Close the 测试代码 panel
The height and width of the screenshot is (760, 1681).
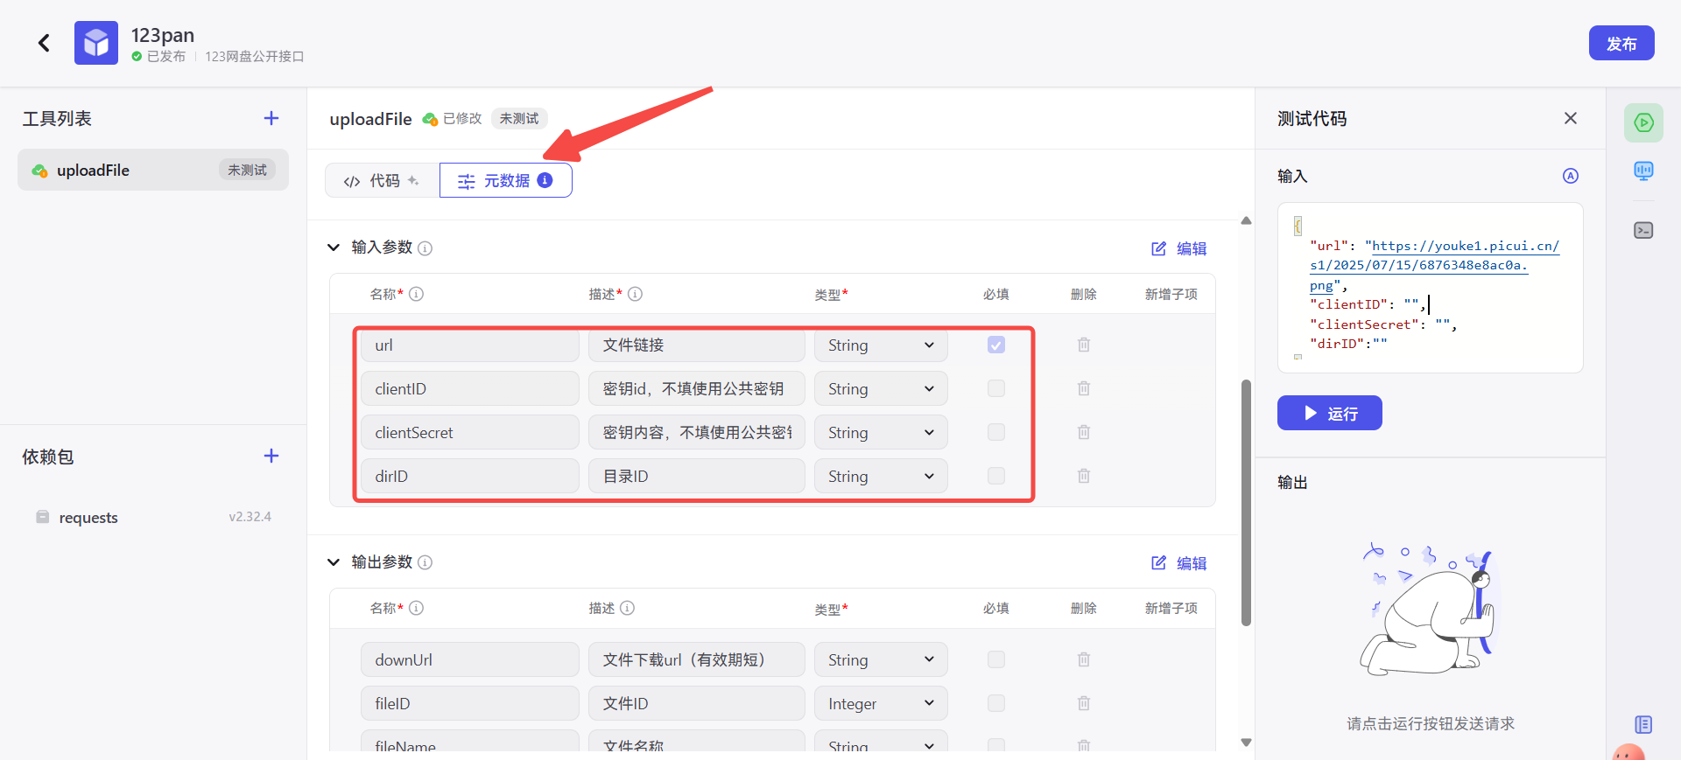click(x=1571, y=118)
